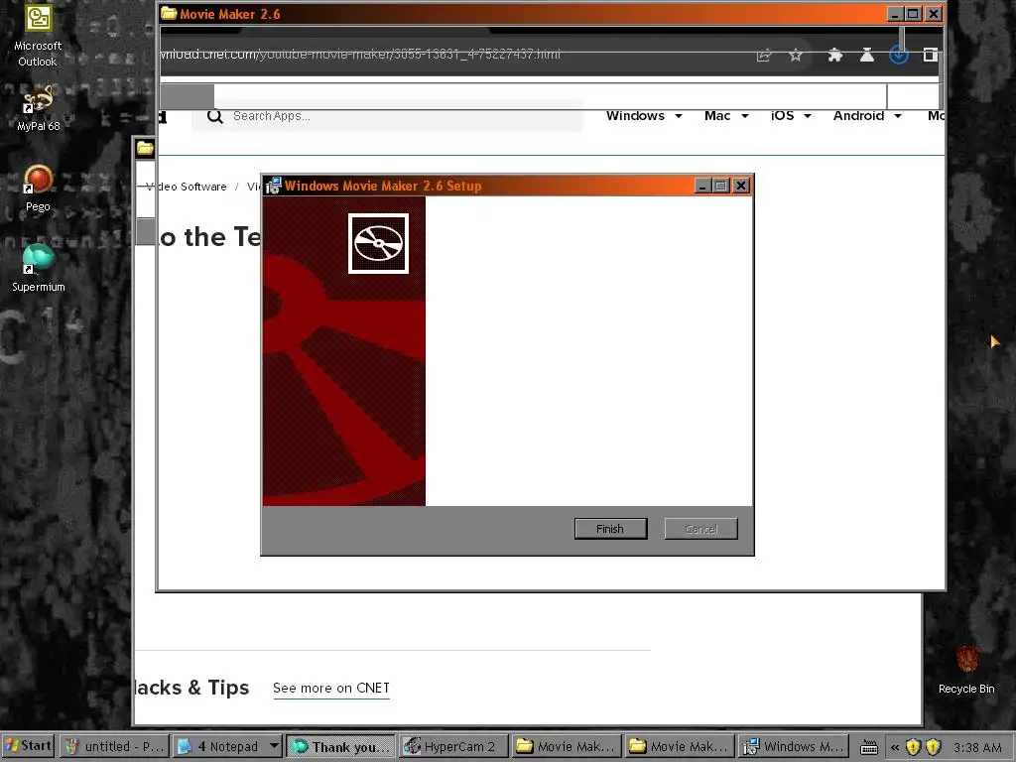1016x762 pixels.
Task: Click the flask icon in browser toolbar
Action: coord(867,56)
